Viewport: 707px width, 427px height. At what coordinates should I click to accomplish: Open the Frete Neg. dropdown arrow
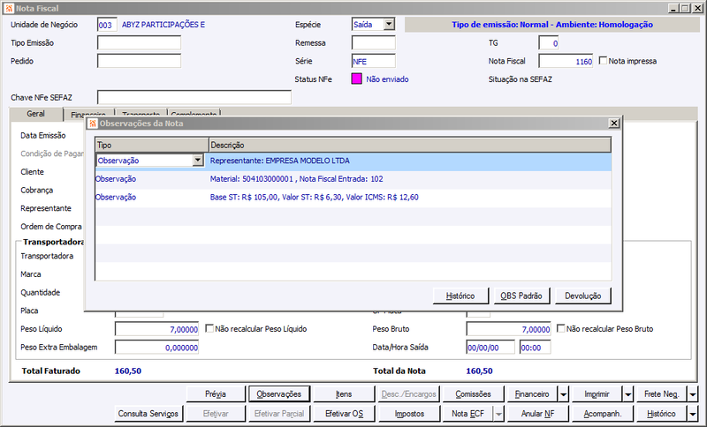pyautogui.click(x=693, y=394)
